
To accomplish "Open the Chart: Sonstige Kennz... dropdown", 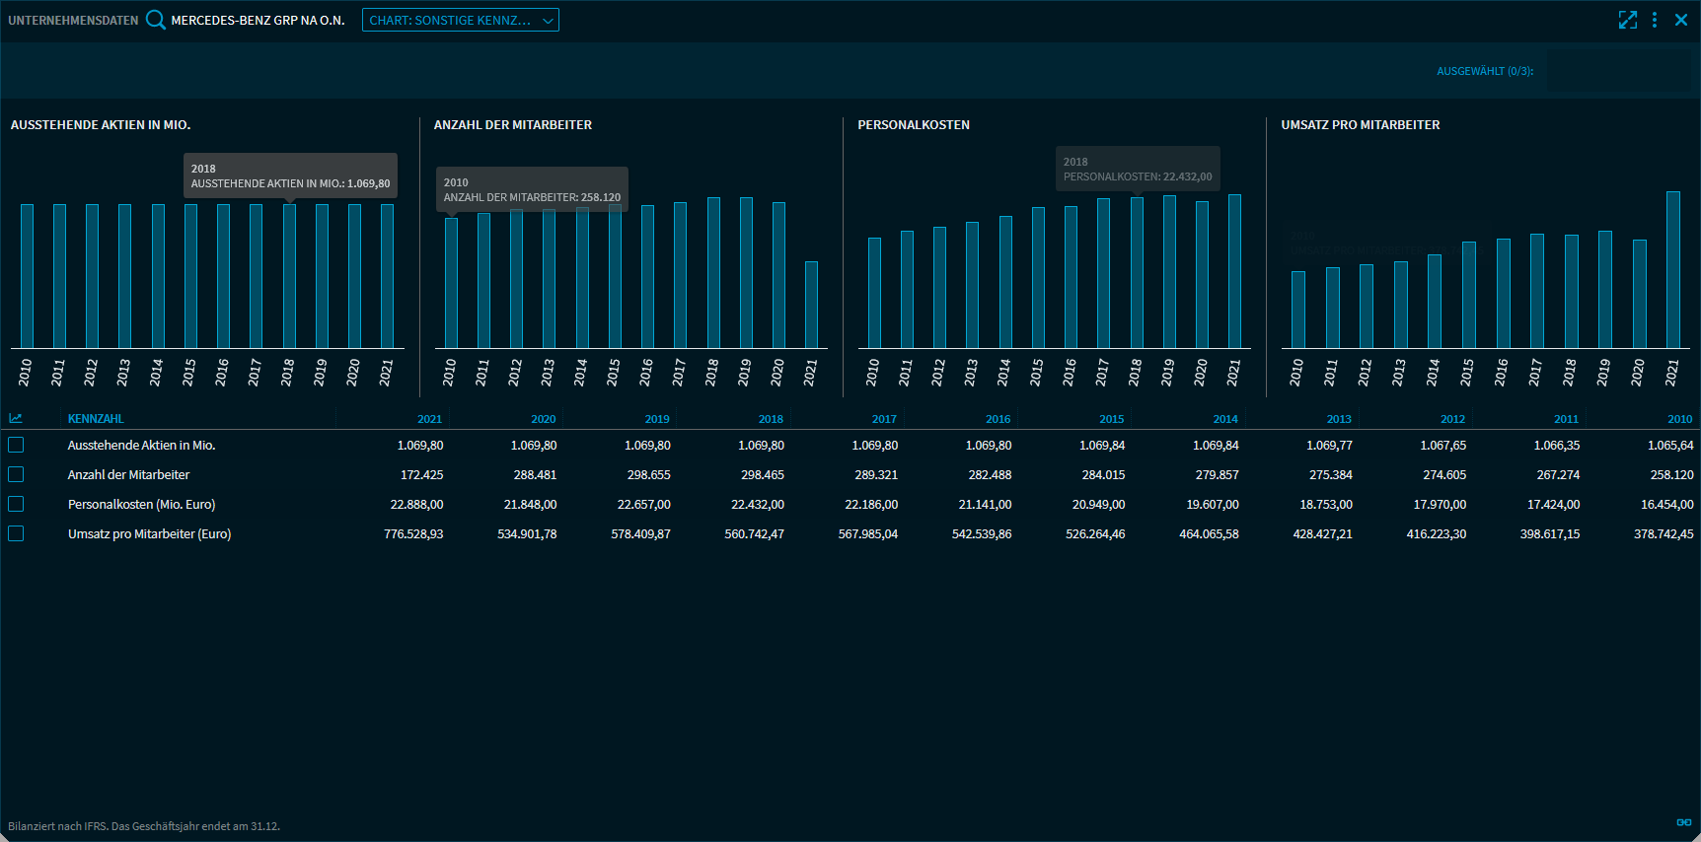I will [460, 20].
